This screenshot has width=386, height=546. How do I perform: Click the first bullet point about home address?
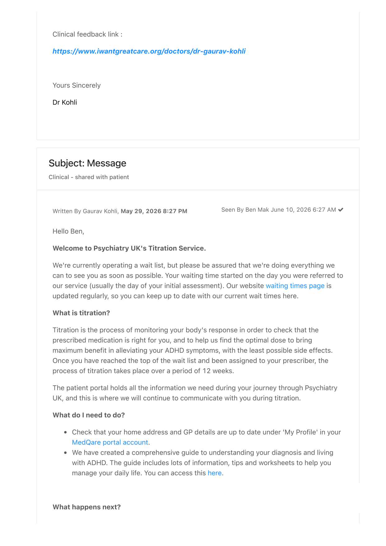206,437
